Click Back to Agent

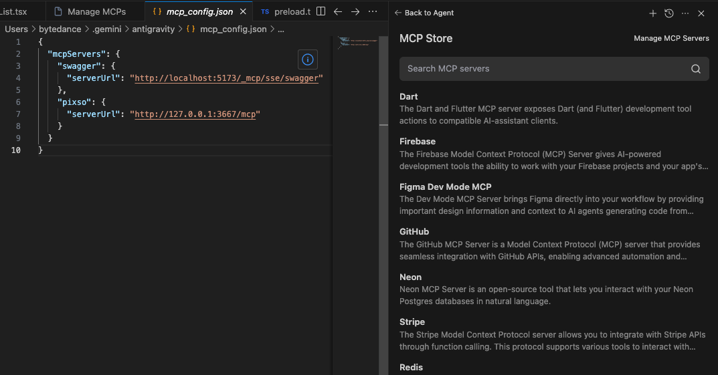[x=424, y=13]
